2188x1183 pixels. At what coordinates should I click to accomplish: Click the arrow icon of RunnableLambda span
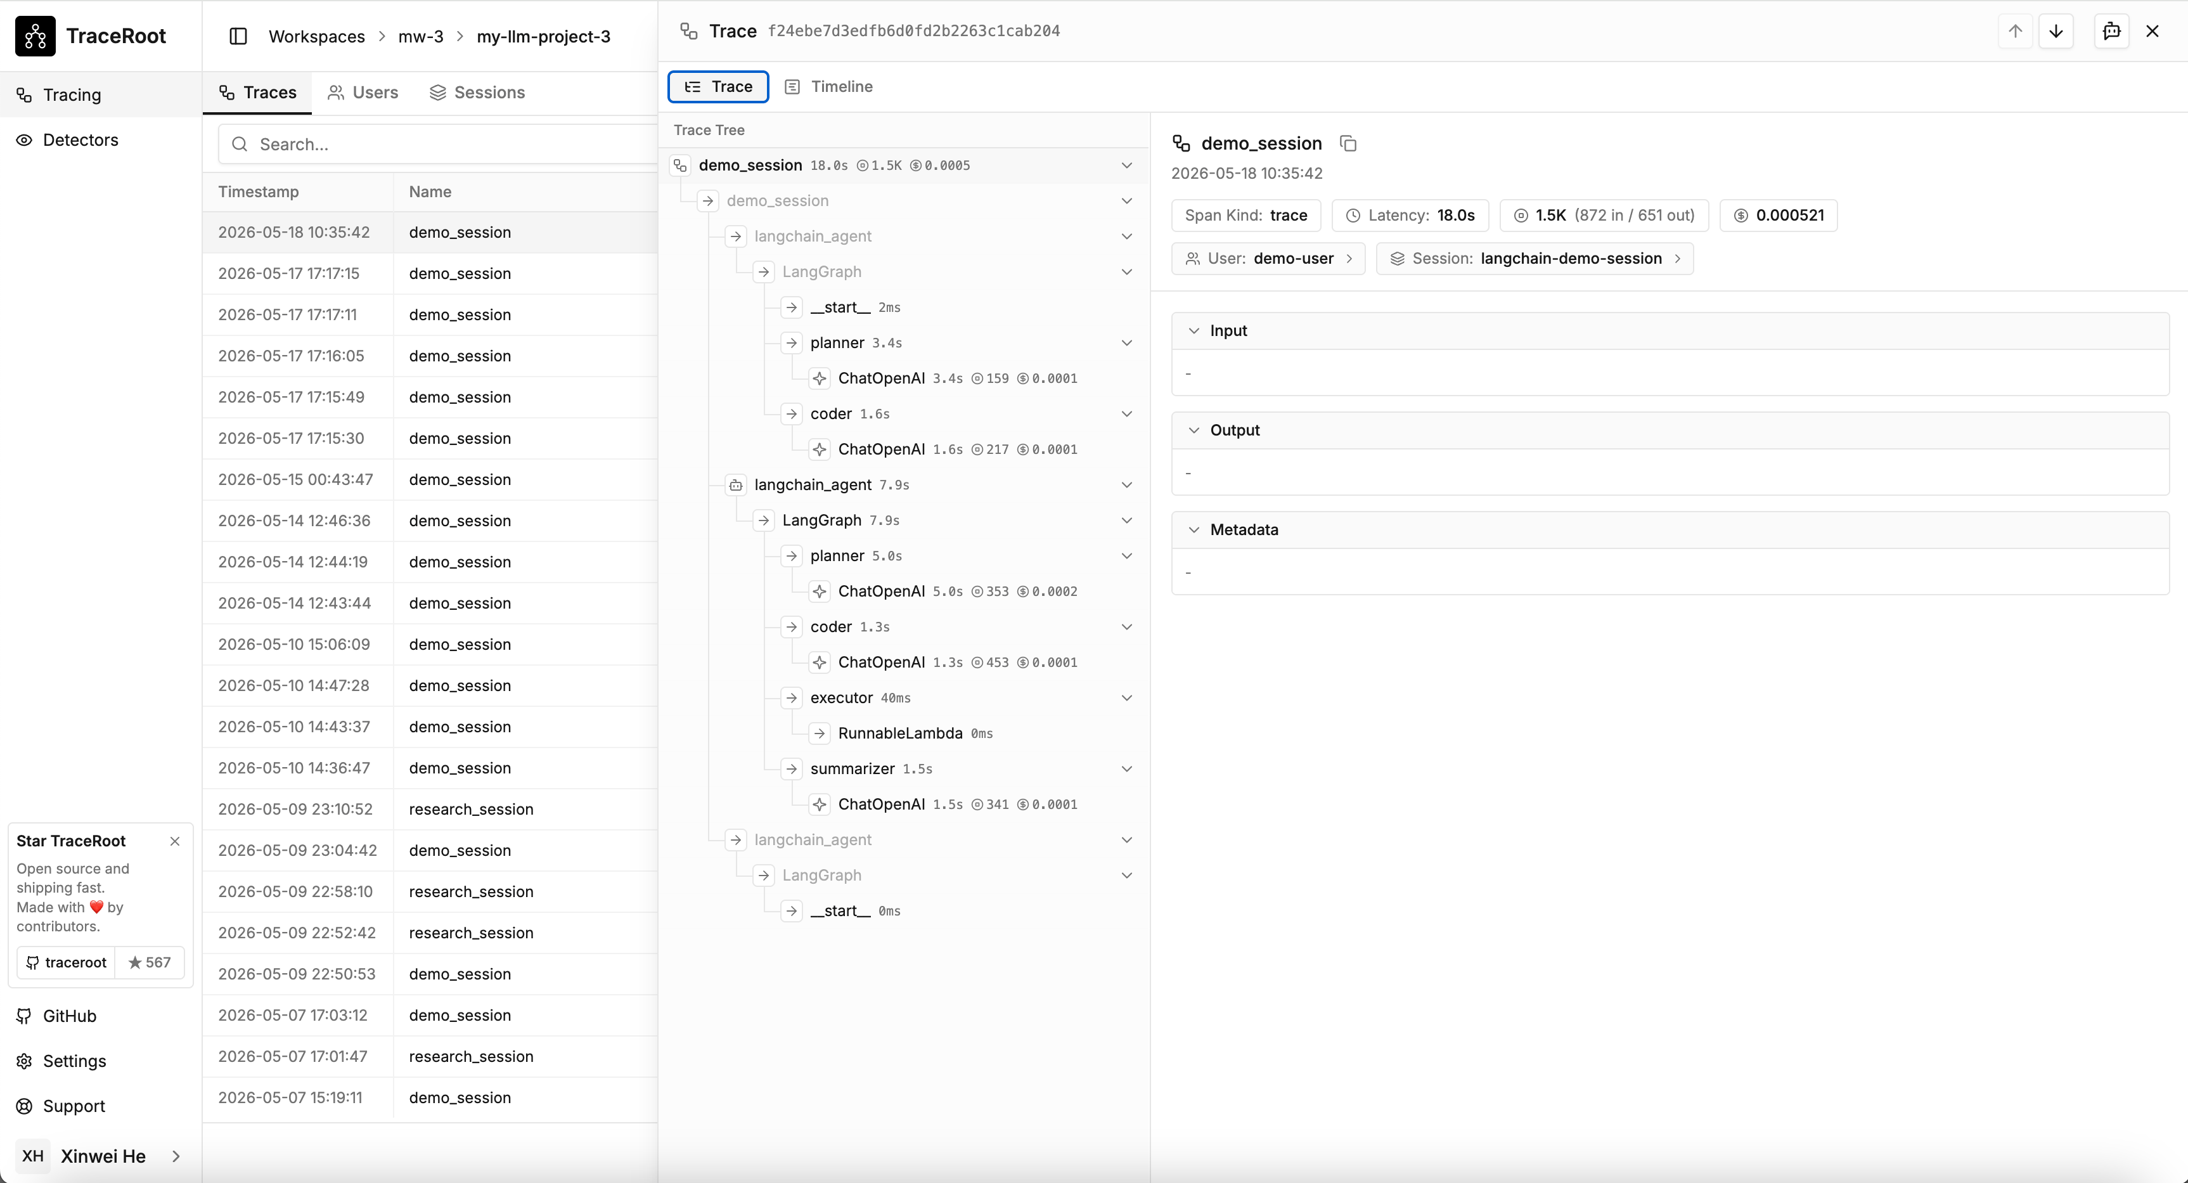pos(820,733)
